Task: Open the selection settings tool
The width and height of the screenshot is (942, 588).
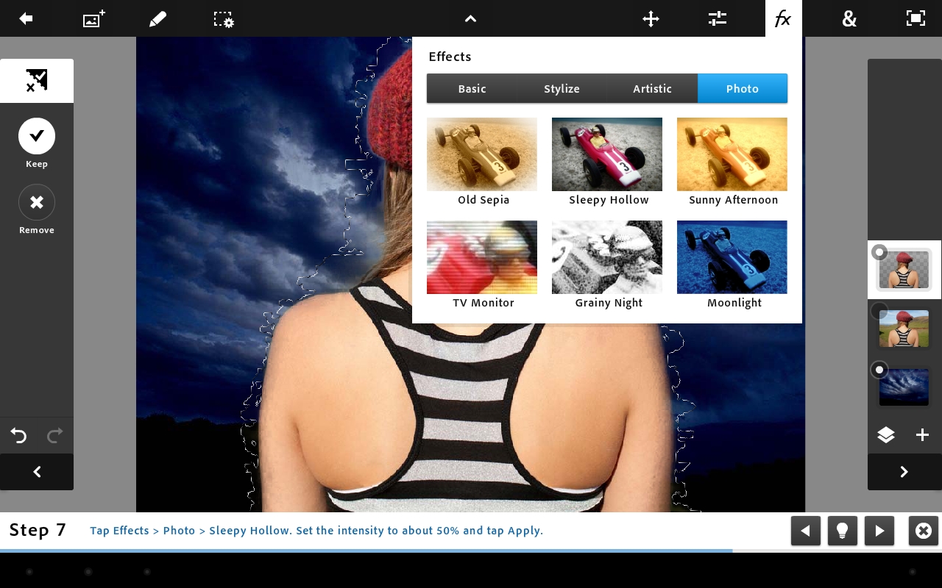Action: coord(224,19)
